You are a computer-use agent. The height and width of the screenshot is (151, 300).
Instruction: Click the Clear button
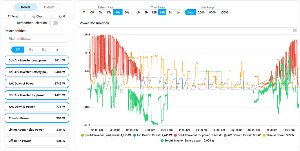click(x=37, y=16)
